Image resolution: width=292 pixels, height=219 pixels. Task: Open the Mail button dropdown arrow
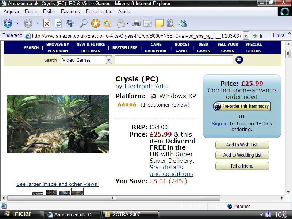point(127,23)
